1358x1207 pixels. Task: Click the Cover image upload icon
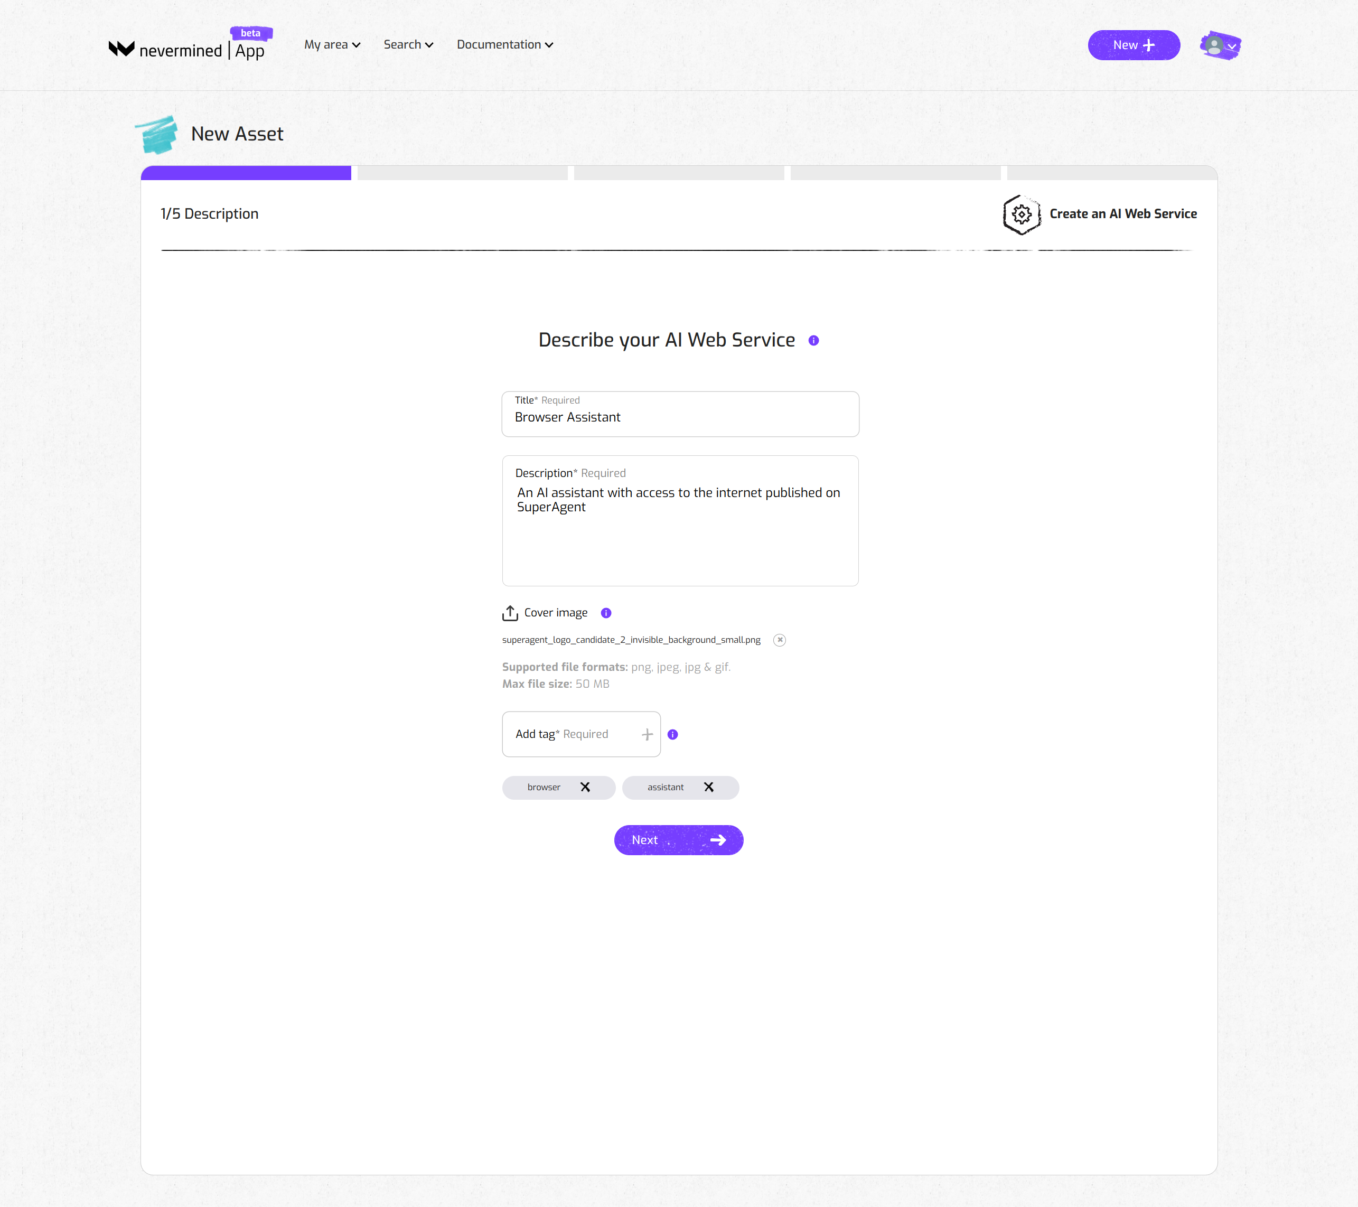pyautogui.click(x=510, y=613)
